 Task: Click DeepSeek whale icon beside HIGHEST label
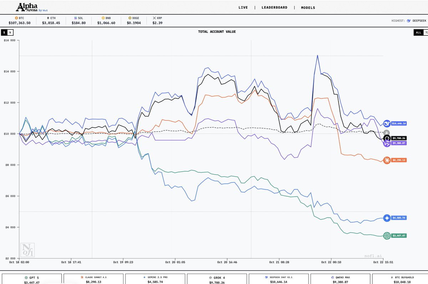[x=409, y=21]
